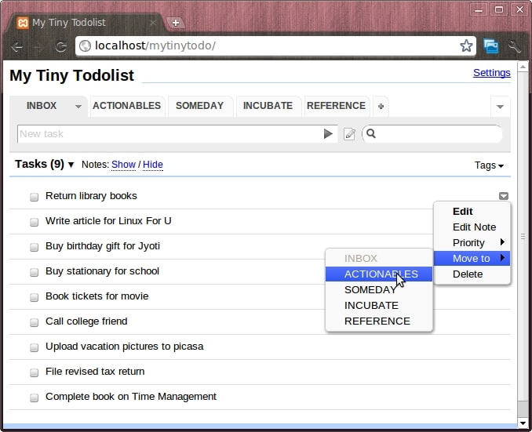Open the advanced new task note icon
This screenshot has height=432, width=532.
click(350, 134)
